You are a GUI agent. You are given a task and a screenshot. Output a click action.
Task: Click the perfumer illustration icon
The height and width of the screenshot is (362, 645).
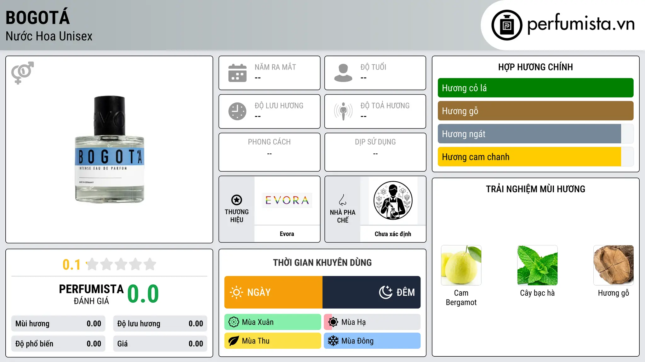tap(393, 200)
